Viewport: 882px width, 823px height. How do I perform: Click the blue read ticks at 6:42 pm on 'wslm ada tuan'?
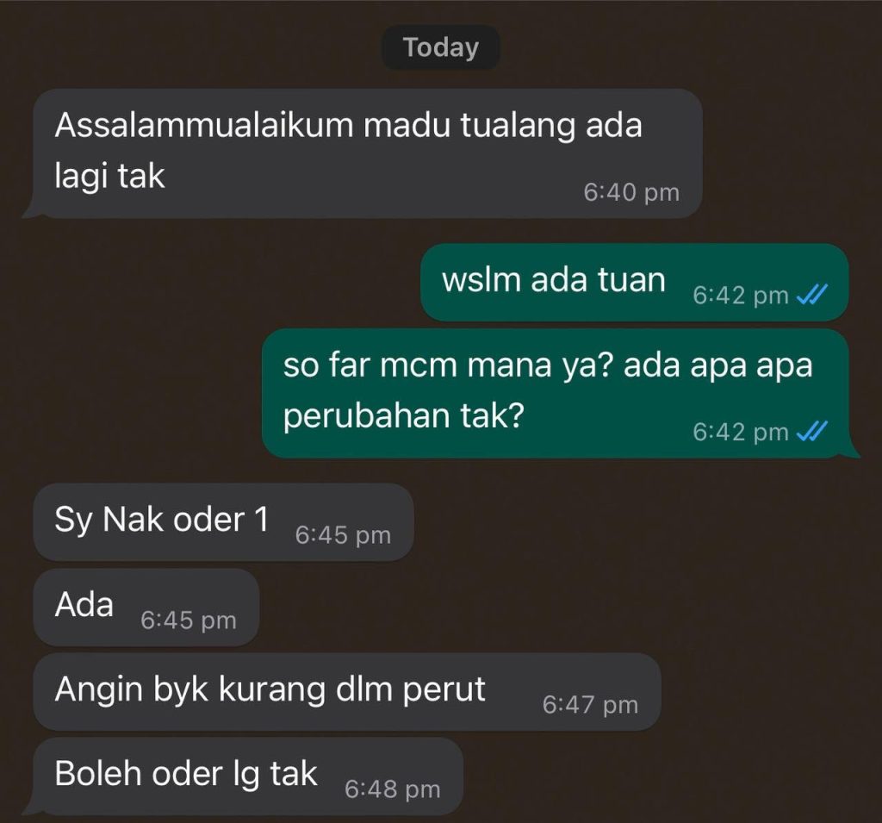pos(813,295)
